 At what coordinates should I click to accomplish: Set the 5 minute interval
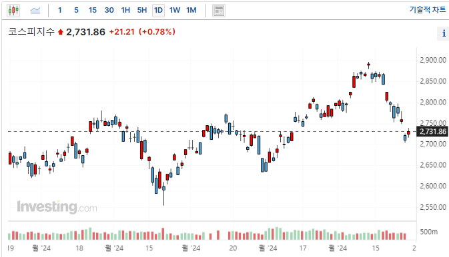76,10
